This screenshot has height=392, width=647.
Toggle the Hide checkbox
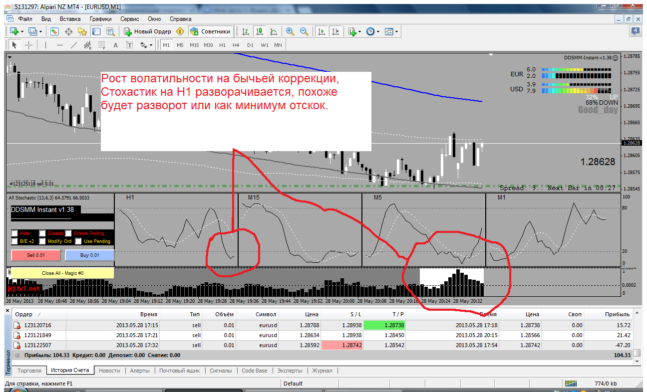point(14,233)
